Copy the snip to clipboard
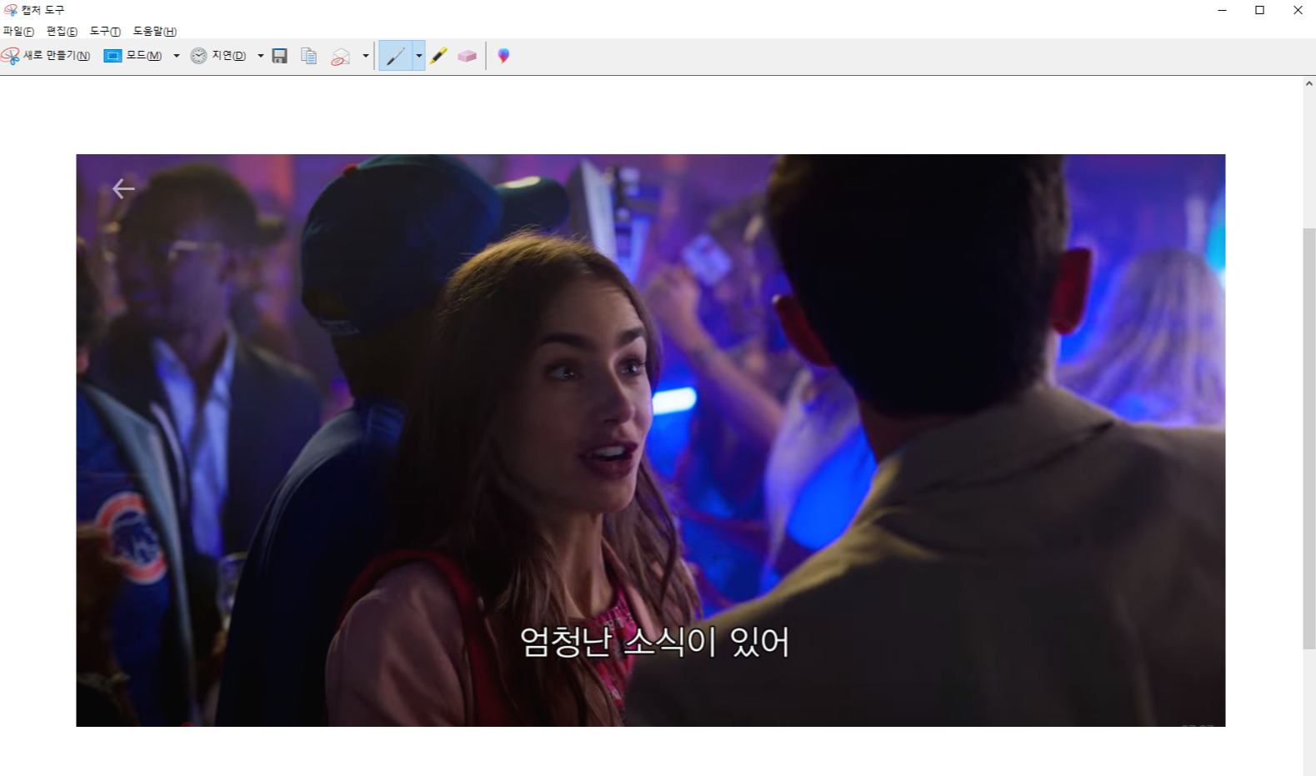 (309, 56)
